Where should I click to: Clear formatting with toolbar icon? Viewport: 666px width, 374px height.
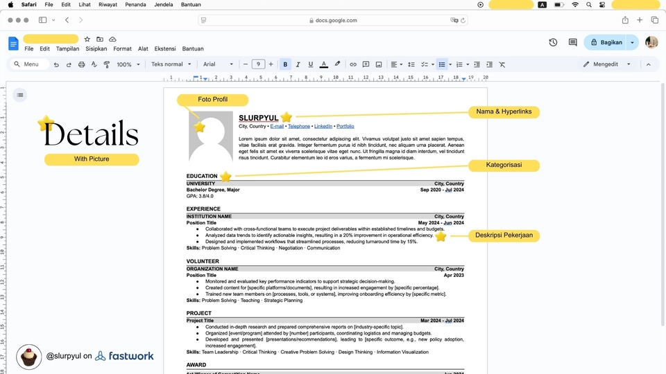502,64
